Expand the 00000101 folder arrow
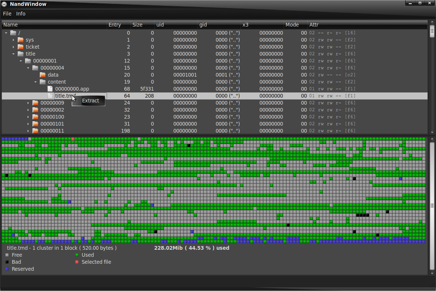Image resolution: width=436 pixels, height=291 pixels. click(28, 124)
